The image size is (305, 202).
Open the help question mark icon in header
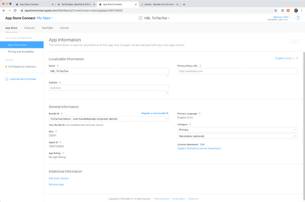298,18
